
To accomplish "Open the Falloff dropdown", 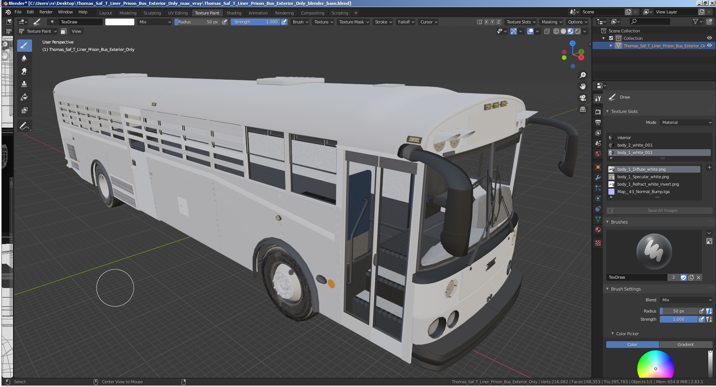I will [406, 22].
